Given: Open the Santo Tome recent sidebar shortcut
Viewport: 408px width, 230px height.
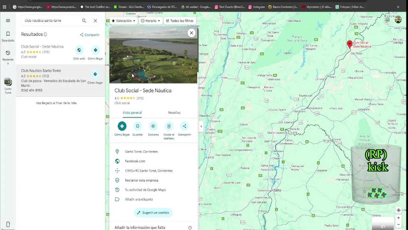Looking at the screenshot, I should pyautogui.click(x=8, y=86).
